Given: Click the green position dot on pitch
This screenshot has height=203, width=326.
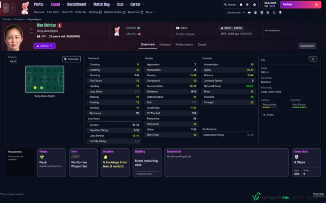Looking at the screenshot, I should (x=42, y=88).
